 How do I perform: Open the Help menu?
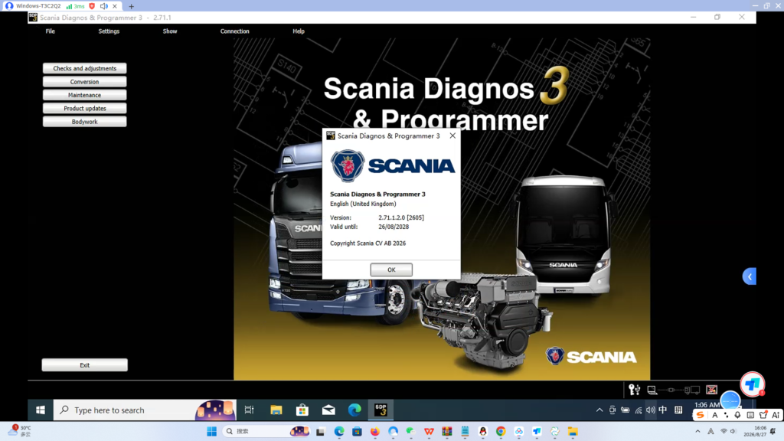(299, 31)
